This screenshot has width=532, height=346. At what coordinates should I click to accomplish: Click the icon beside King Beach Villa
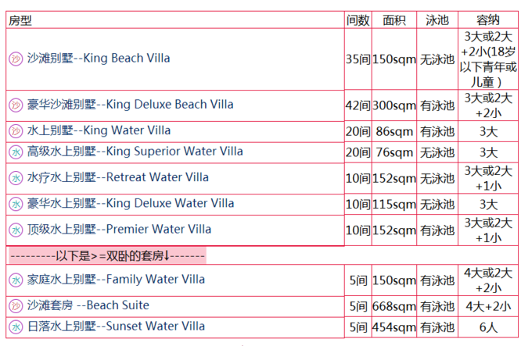16,59
